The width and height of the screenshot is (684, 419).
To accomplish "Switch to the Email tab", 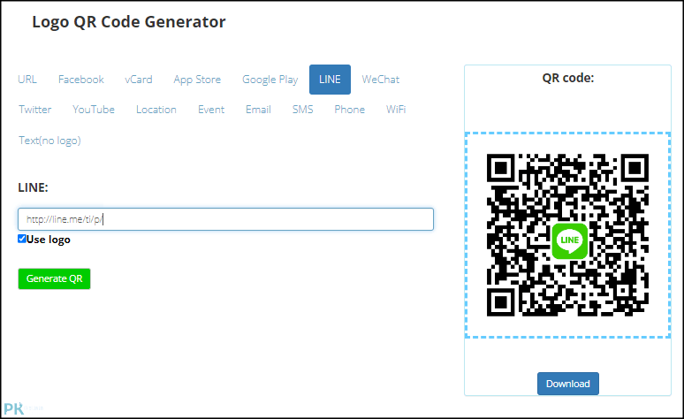I will pyautogui.click(x=258, y=110).
